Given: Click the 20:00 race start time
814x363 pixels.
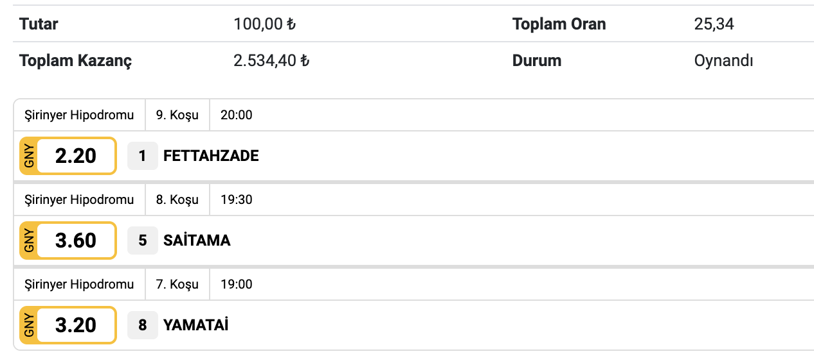Looking at the screenshot, I should (236, 115).
